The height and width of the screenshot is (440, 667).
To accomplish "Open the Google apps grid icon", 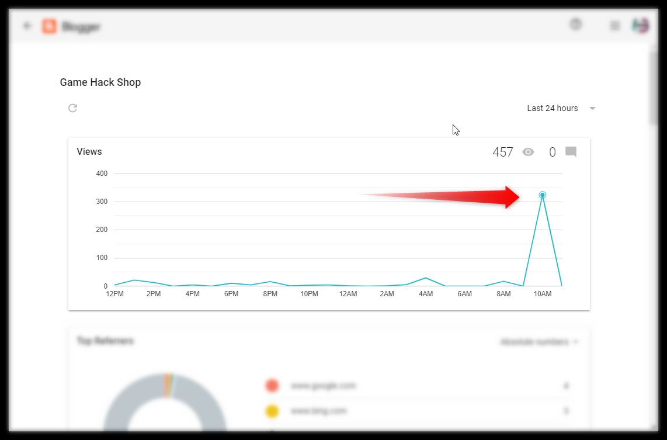I will click(614, 26).
